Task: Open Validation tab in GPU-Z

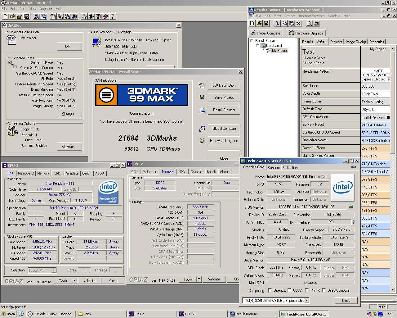Action: point(290,168)
